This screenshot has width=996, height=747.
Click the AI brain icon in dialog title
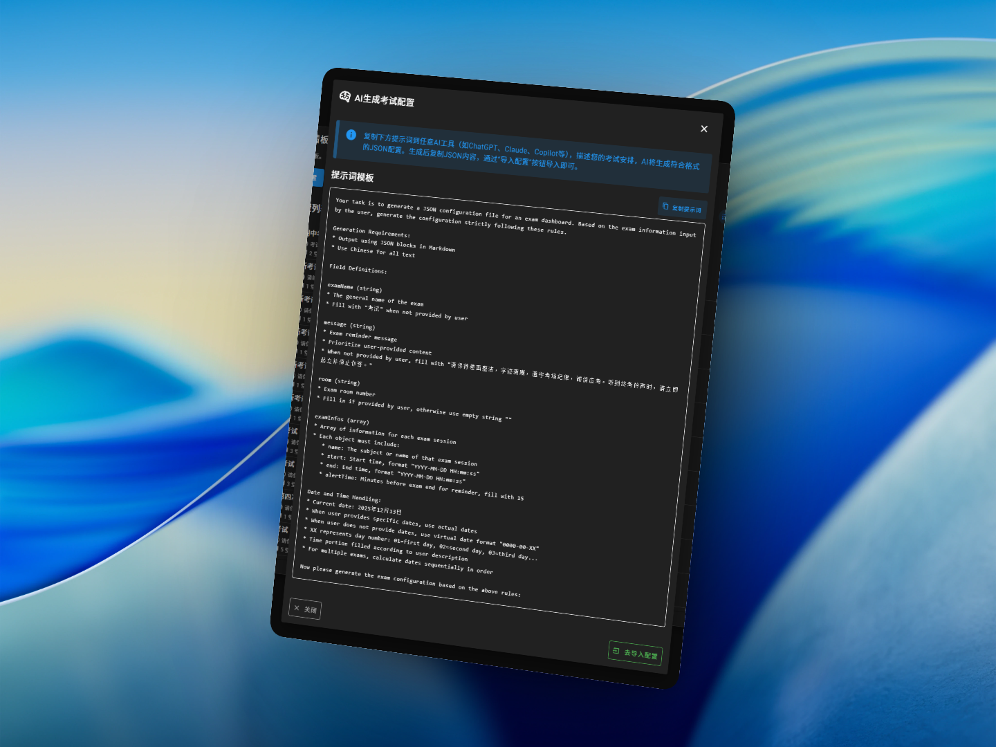(x=344, y=96)
